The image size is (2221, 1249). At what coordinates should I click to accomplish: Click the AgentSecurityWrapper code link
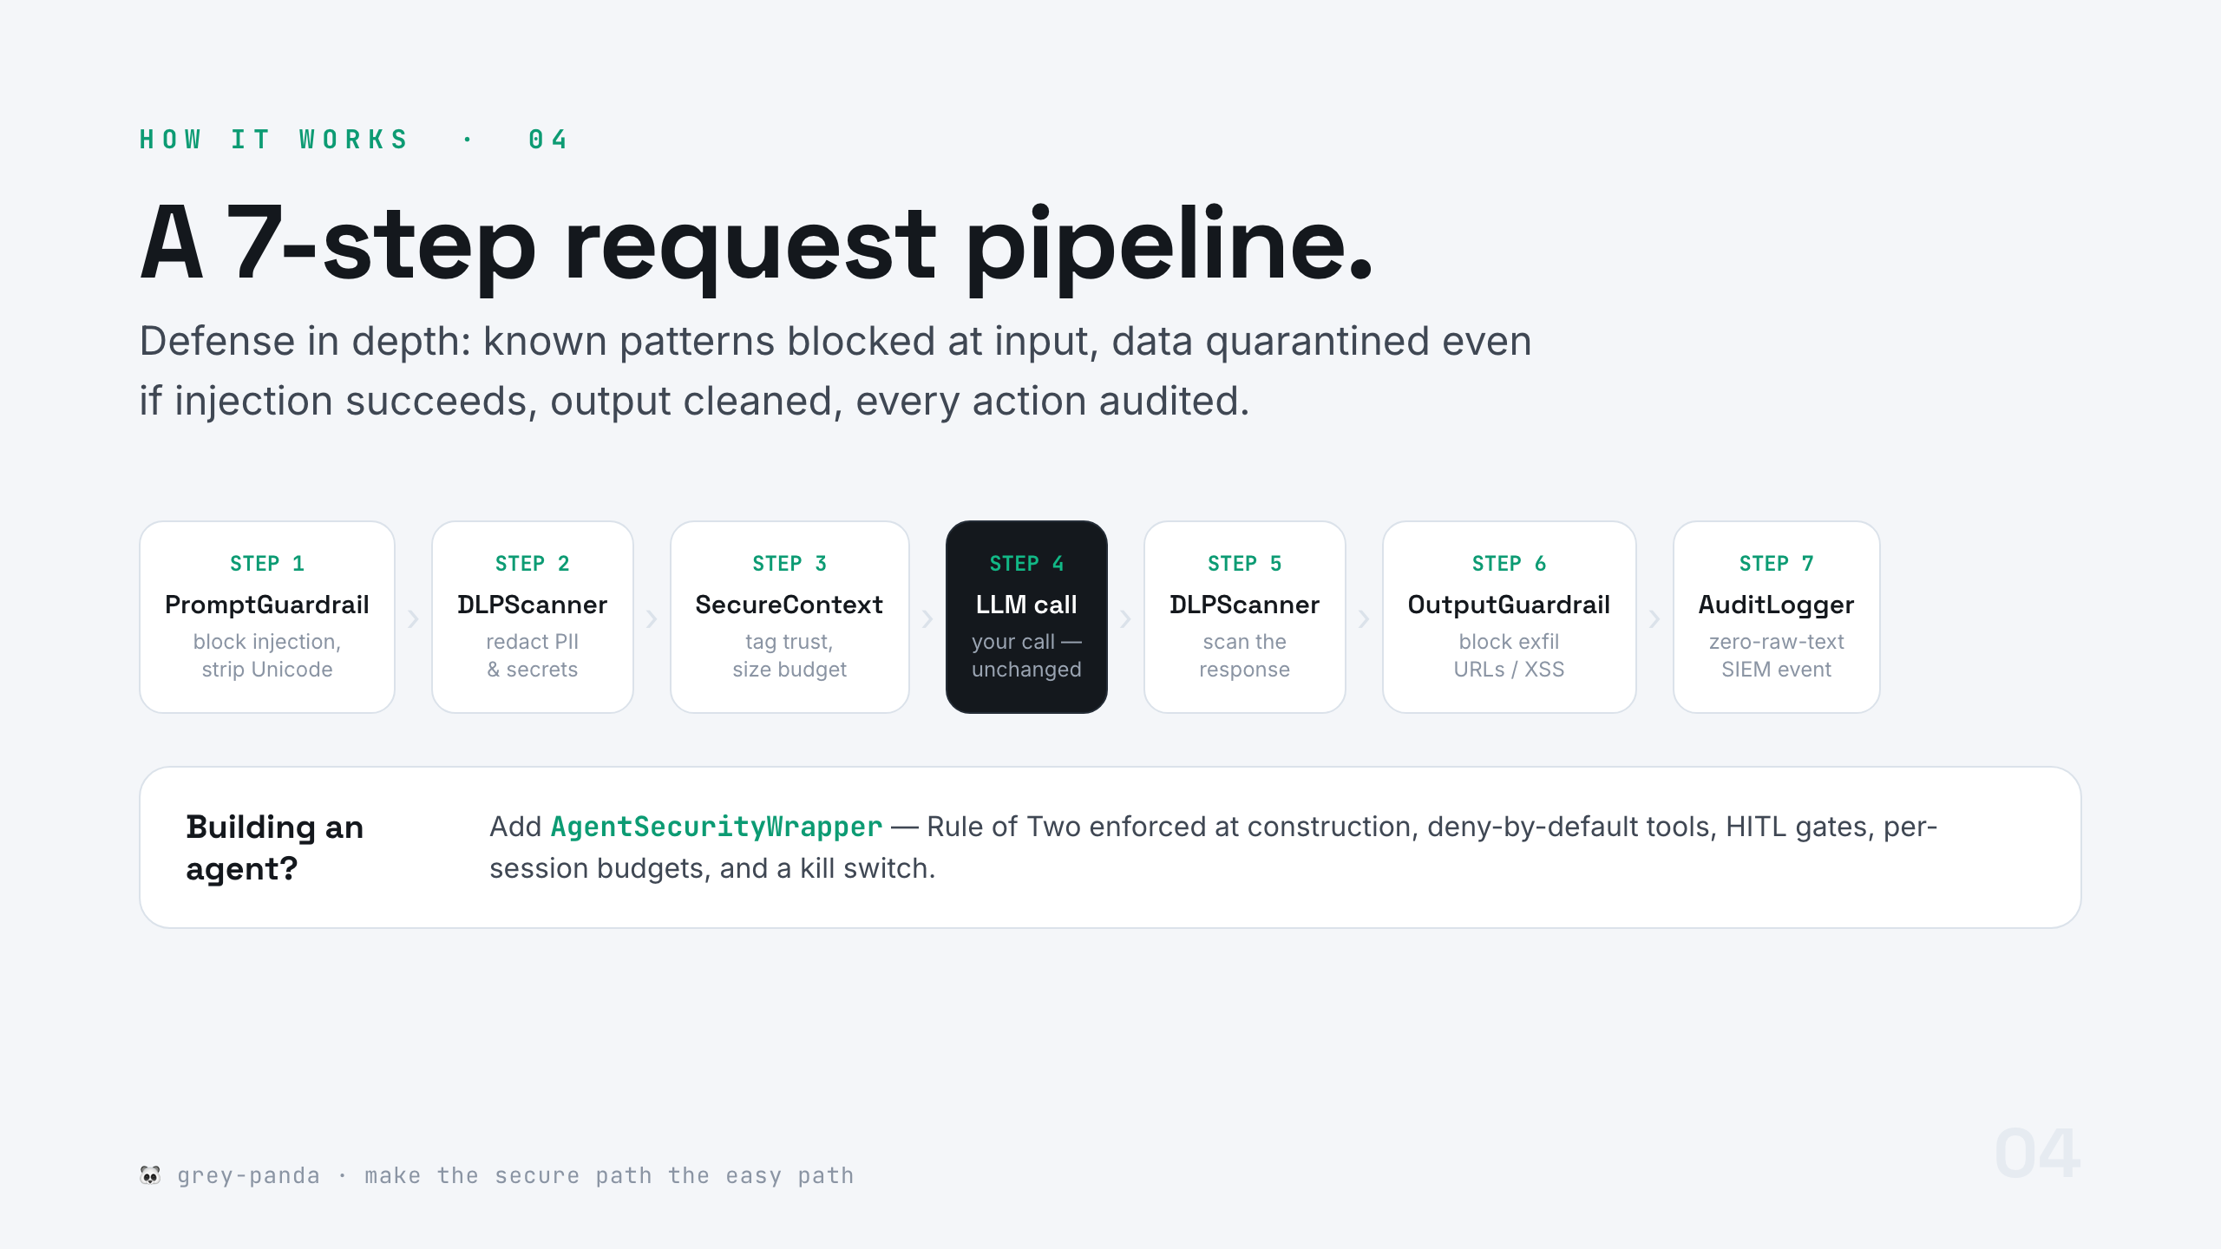717,827
